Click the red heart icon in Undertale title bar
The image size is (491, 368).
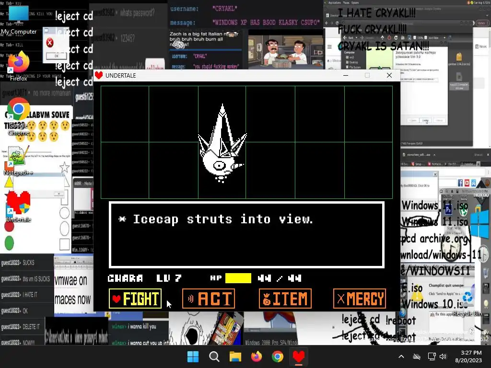[x=99, y=75]
